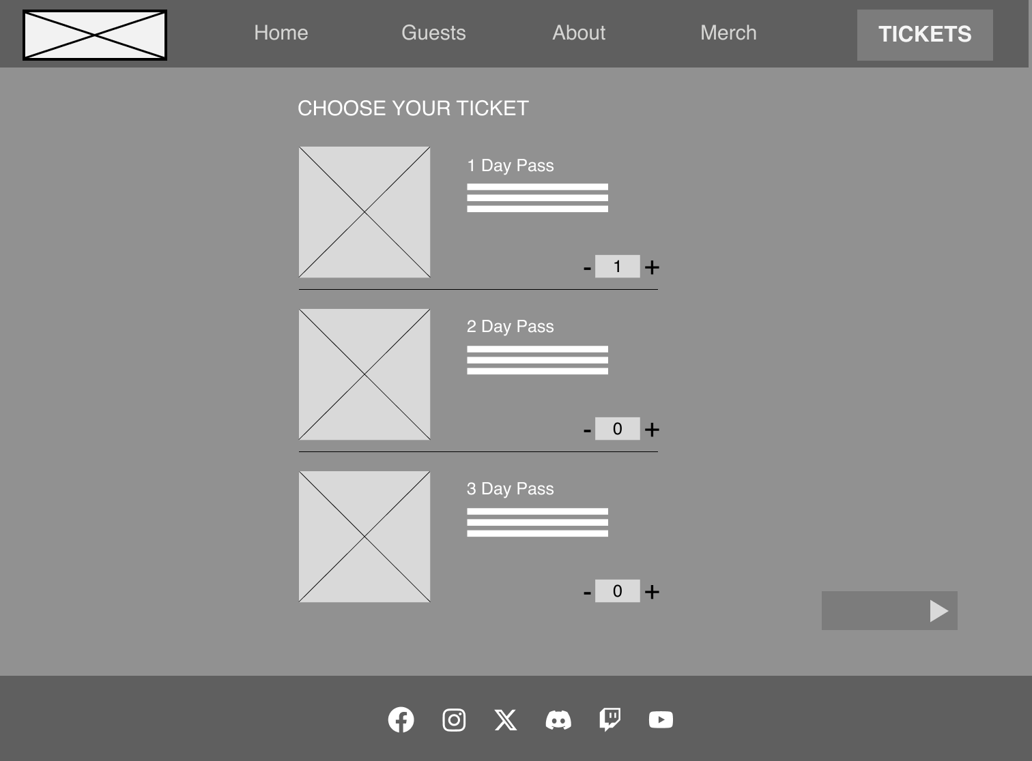
Task: Open the Discord icon in the footer
Action: pyautogui.click(x=558, y=720)
